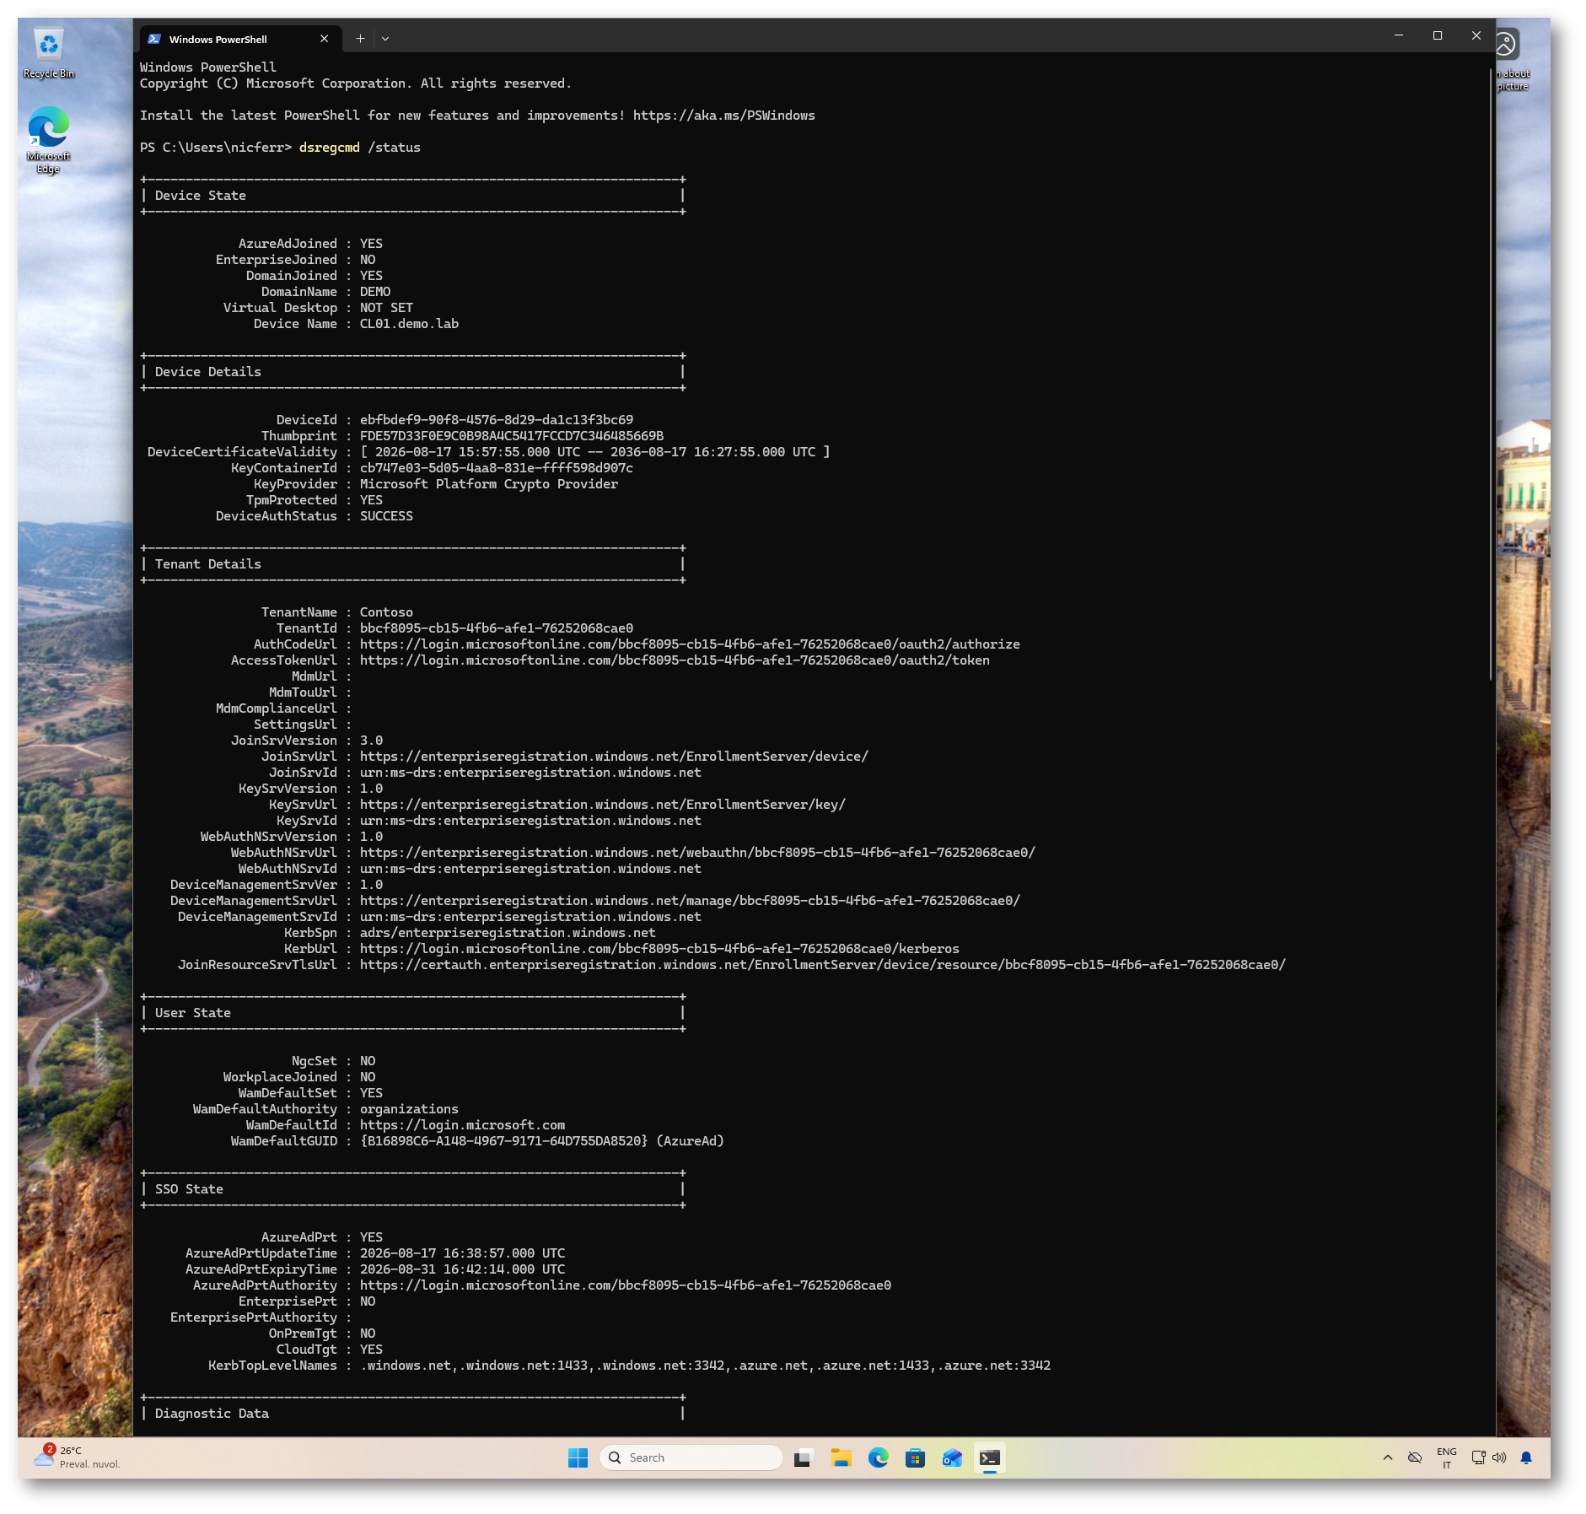1586x1514 pixels.
Task: Click the JoinSrvUrl enrollment URL
Action: pyautogui.click(x=614, y=757)
